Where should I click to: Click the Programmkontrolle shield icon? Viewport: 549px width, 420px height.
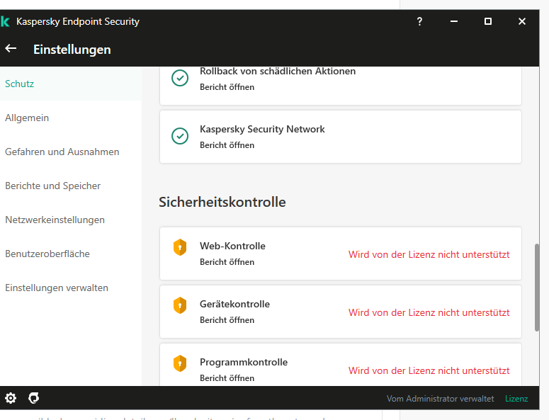click(x=180, y=363)
